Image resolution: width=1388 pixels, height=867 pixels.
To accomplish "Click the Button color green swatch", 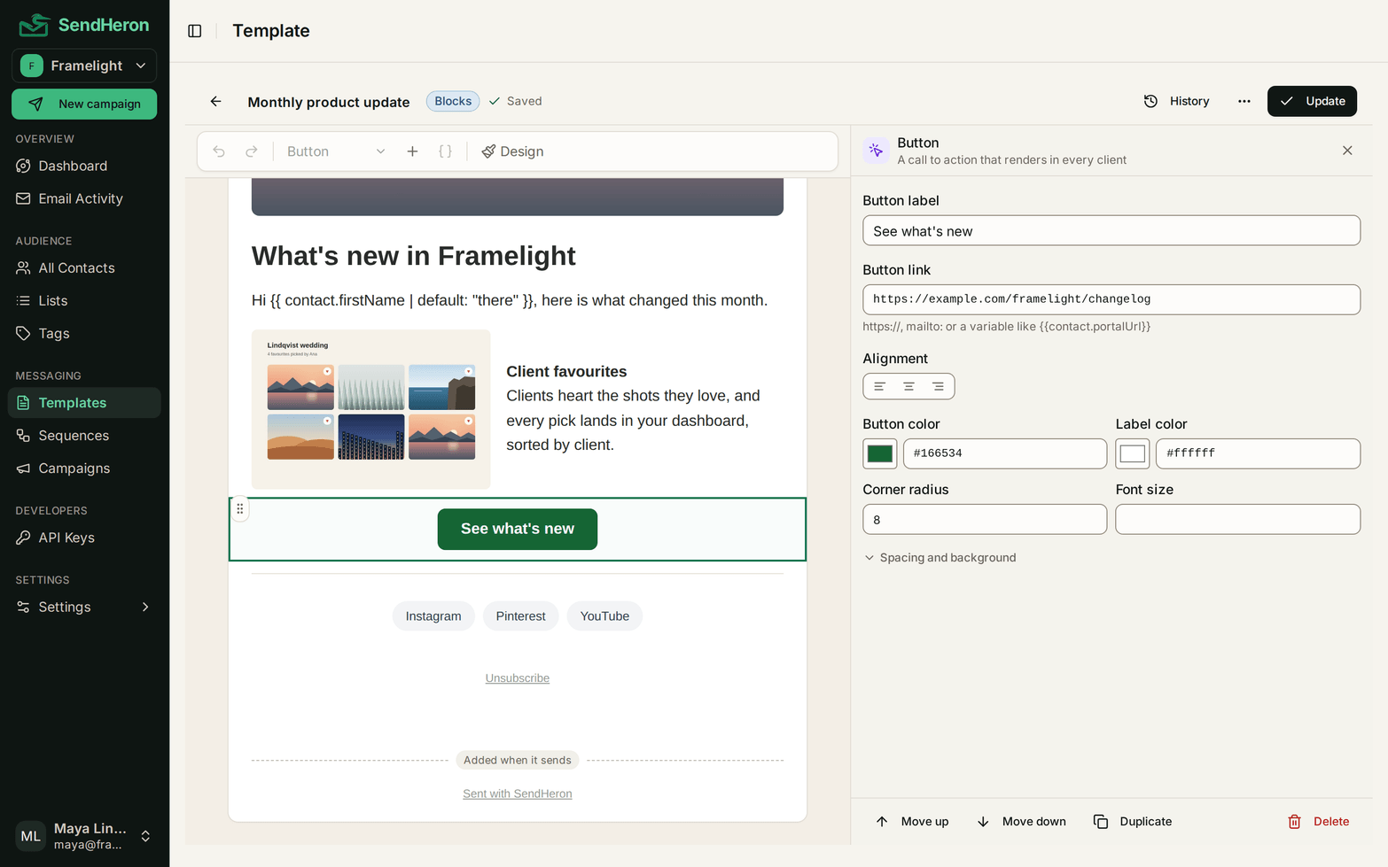I will click(x=880, y=453).
